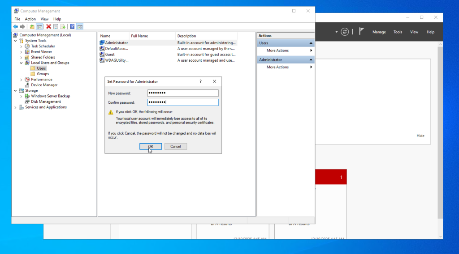
Task: Collapse Local Users and Groups node
Action: point(21,63)
